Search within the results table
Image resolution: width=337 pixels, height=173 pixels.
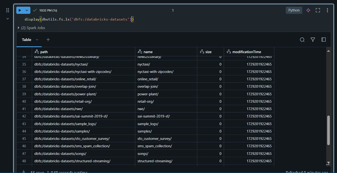302,39
